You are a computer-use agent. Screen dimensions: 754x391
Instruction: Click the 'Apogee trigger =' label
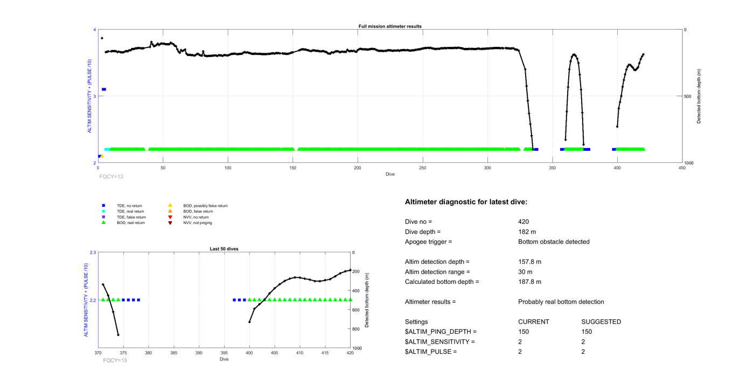click(428, 242)
